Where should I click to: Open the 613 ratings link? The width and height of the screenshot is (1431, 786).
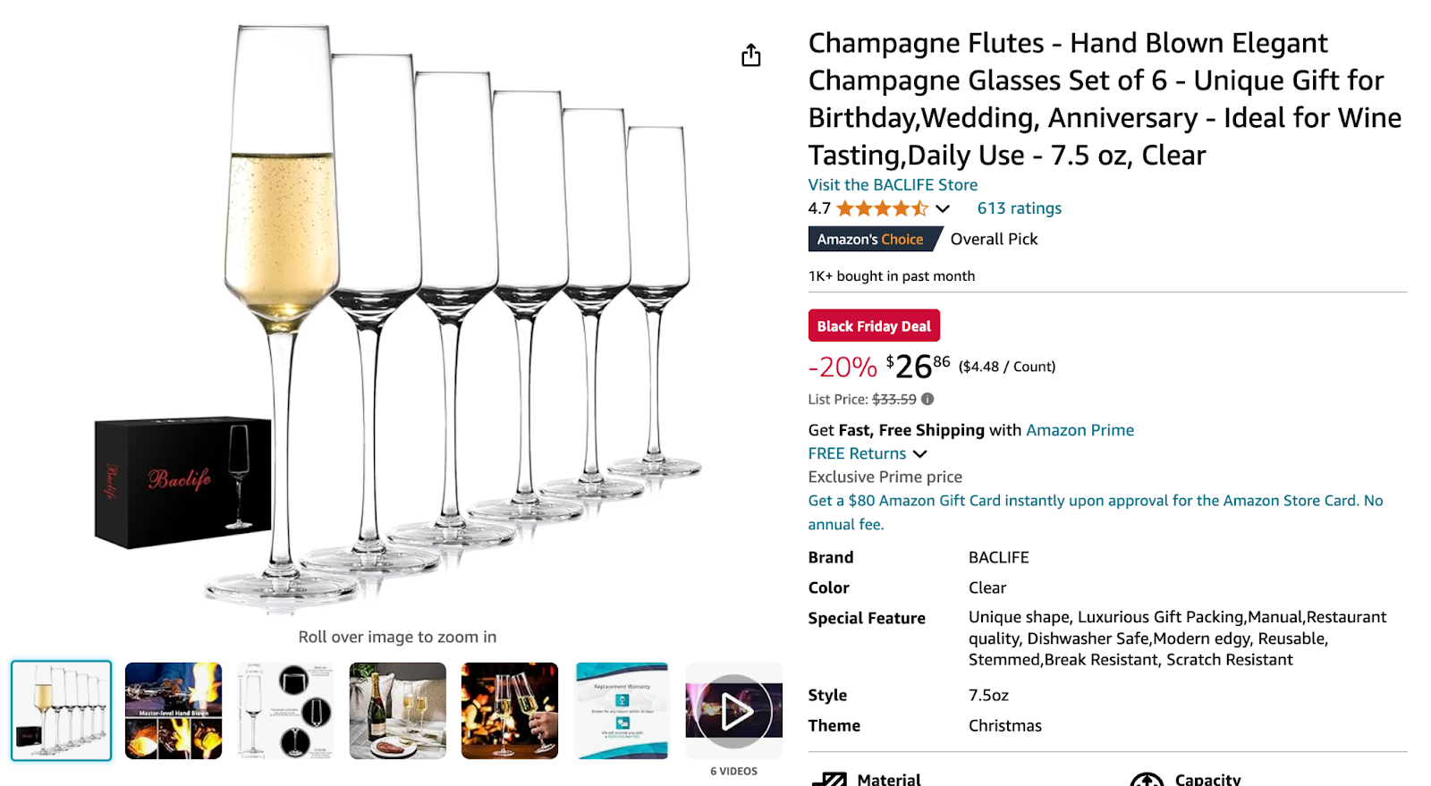click(1019, 207)
